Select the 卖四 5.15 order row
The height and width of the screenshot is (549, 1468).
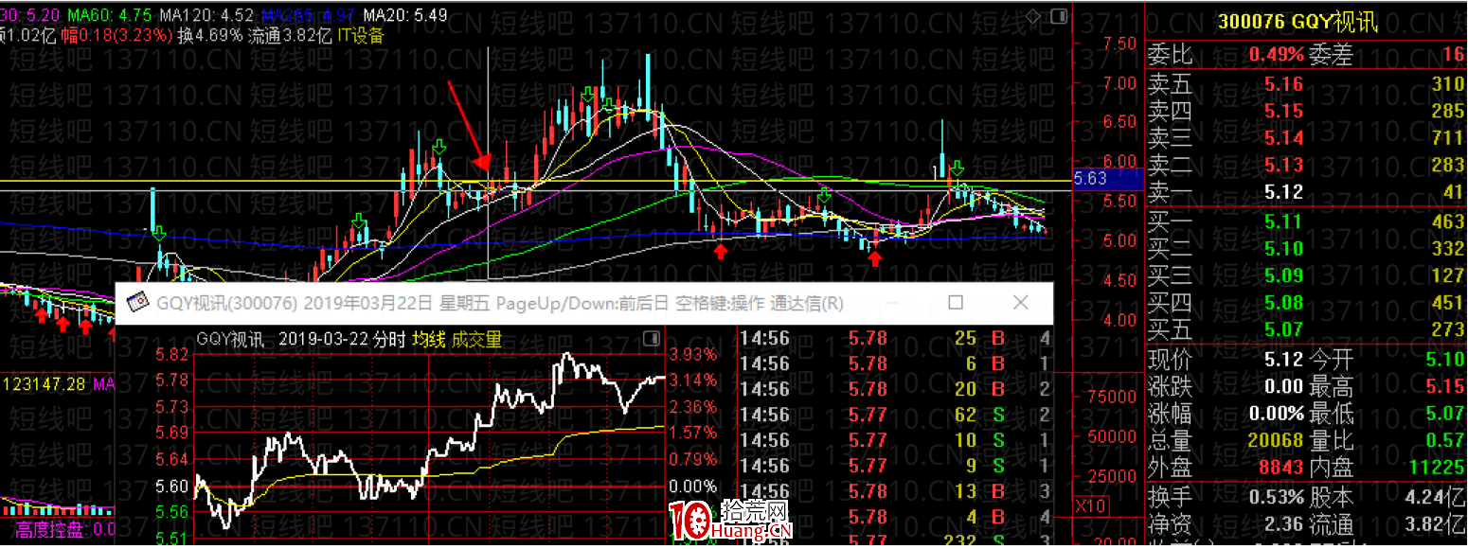(1307, 111)
